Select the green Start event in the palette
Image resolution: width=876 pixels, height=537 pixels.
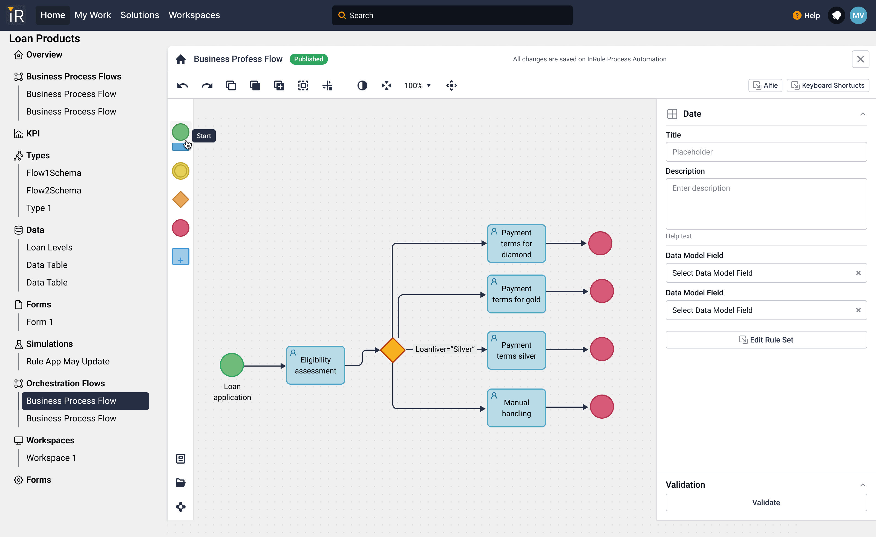point(181,132)
